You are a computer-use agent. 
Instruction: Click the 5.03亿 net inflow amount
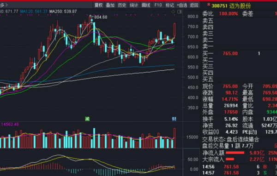pos(257,153)
